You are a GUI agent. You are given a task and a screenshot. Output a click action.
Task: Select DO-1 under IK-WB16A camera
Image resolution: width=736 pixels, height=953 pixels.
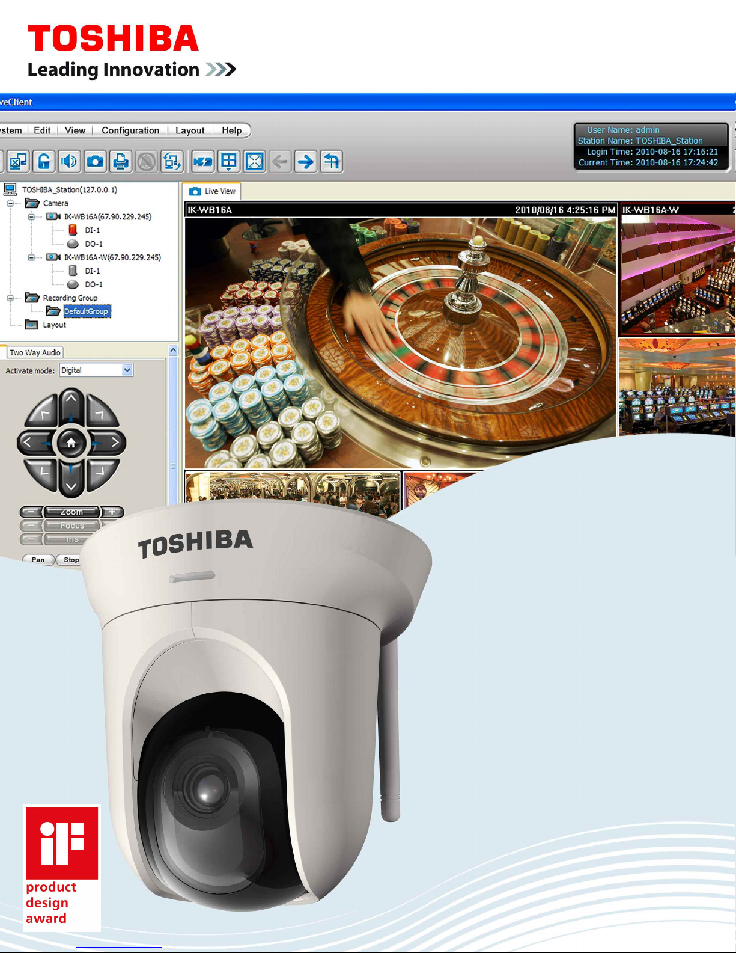94,244
